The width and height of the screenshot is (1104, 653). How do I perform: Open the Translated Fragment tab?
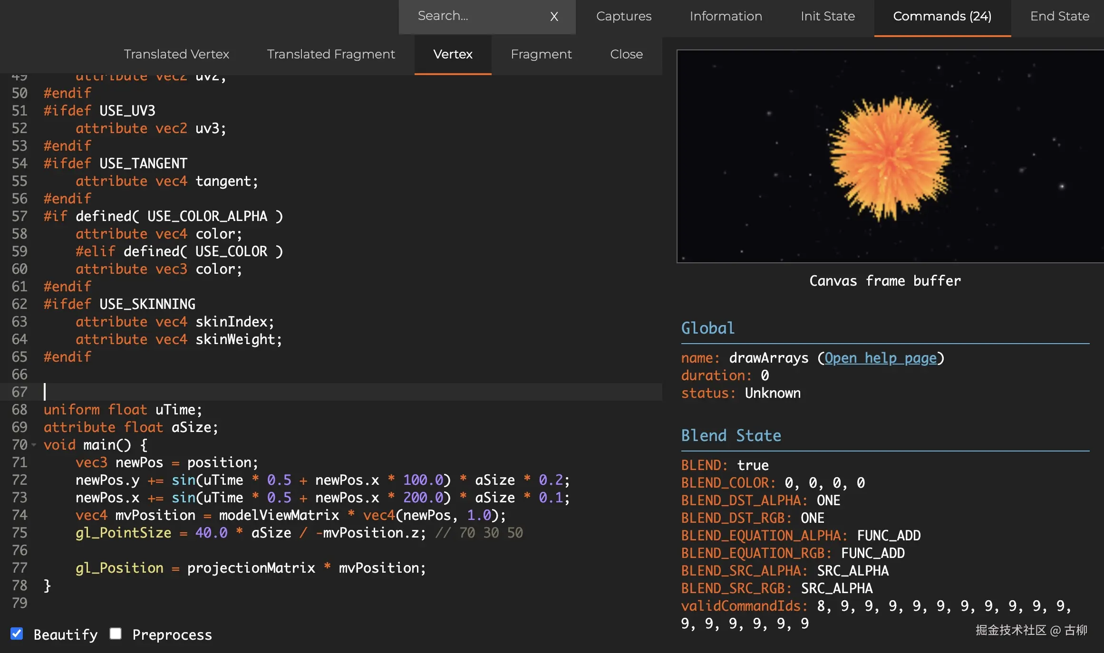[331, 54]
